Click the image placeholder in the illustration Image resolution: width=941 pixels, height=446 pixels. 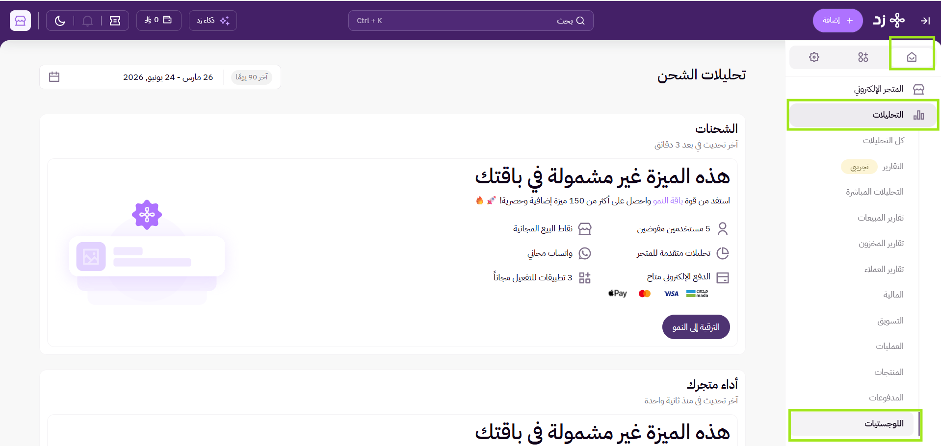(91, 256)
